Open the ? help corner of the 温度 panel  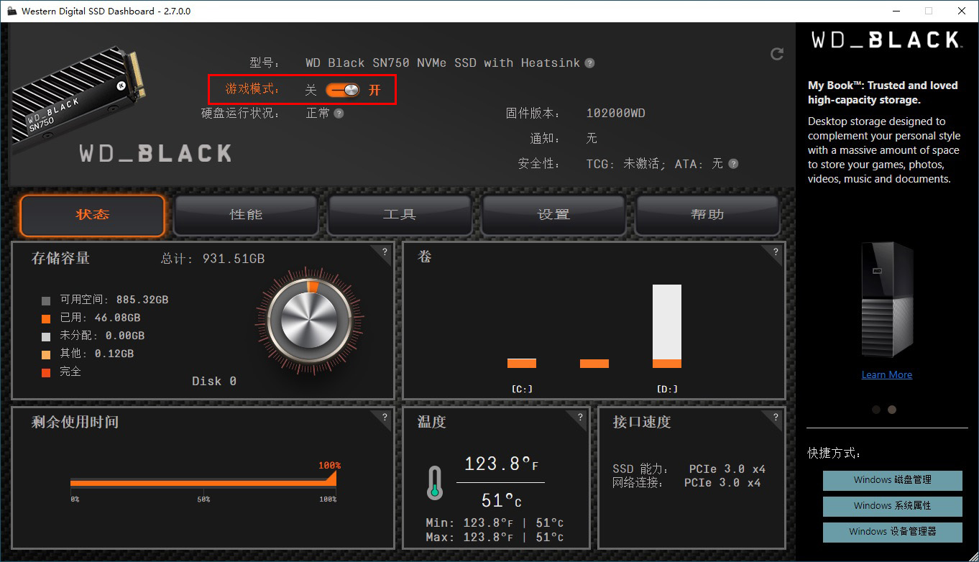[580, 418]
